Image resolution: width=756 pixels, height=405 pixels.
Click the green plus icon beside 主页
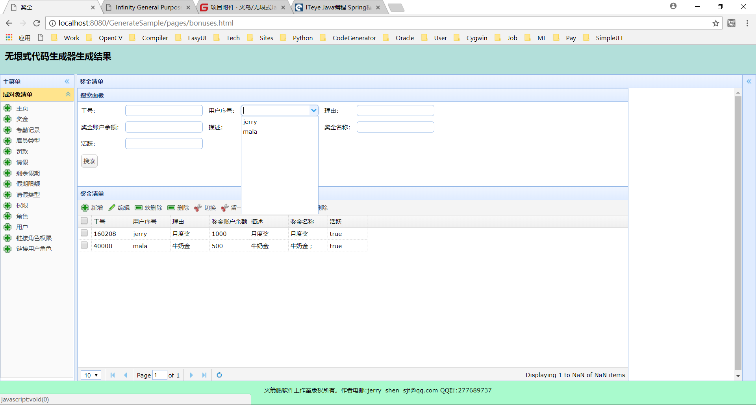point(7,108)
